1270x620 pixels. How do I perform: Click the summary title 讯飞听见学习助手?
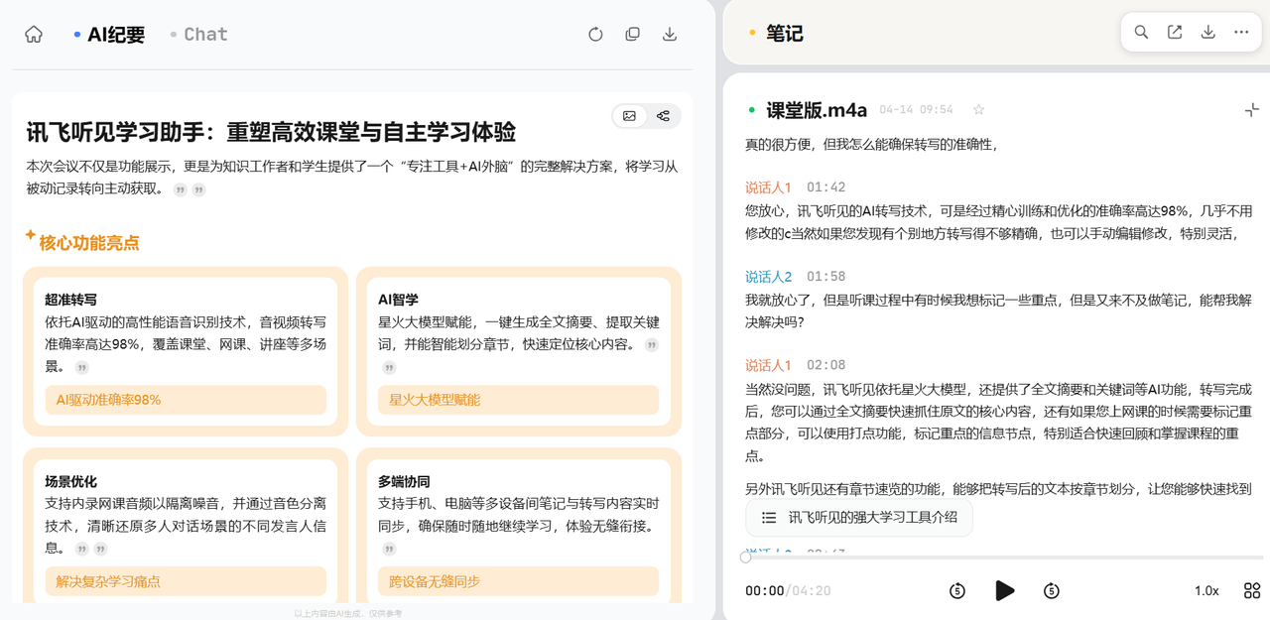coord(271,132)
